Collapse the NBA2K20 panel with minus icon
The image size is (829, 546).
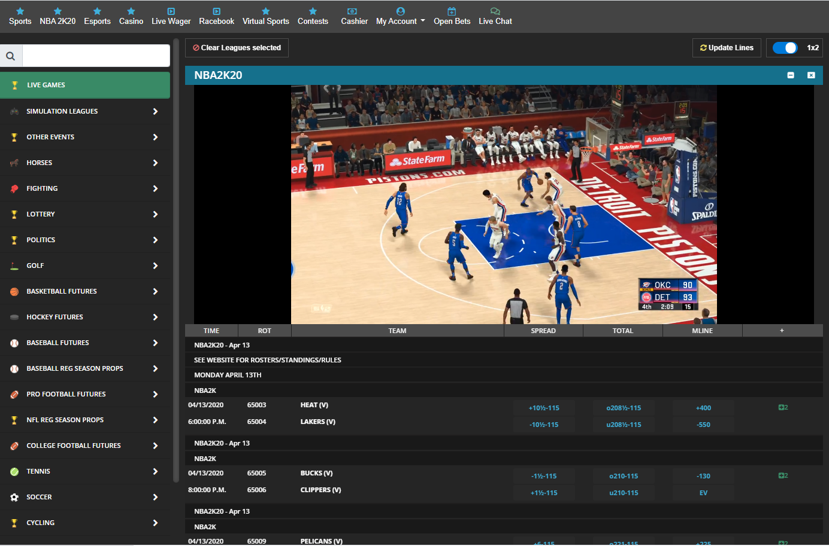(x=791, y=75)
